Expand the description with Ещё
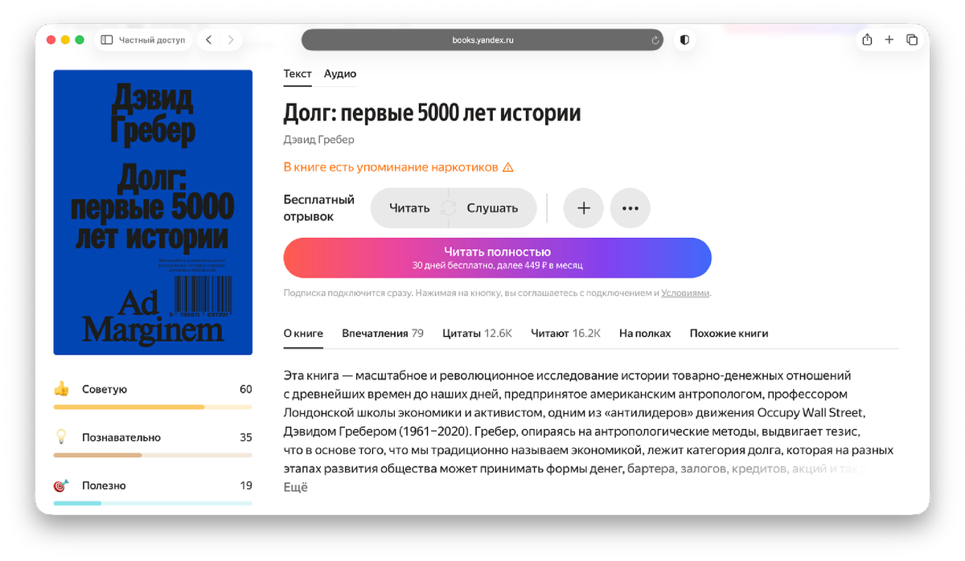 (295, 487)
